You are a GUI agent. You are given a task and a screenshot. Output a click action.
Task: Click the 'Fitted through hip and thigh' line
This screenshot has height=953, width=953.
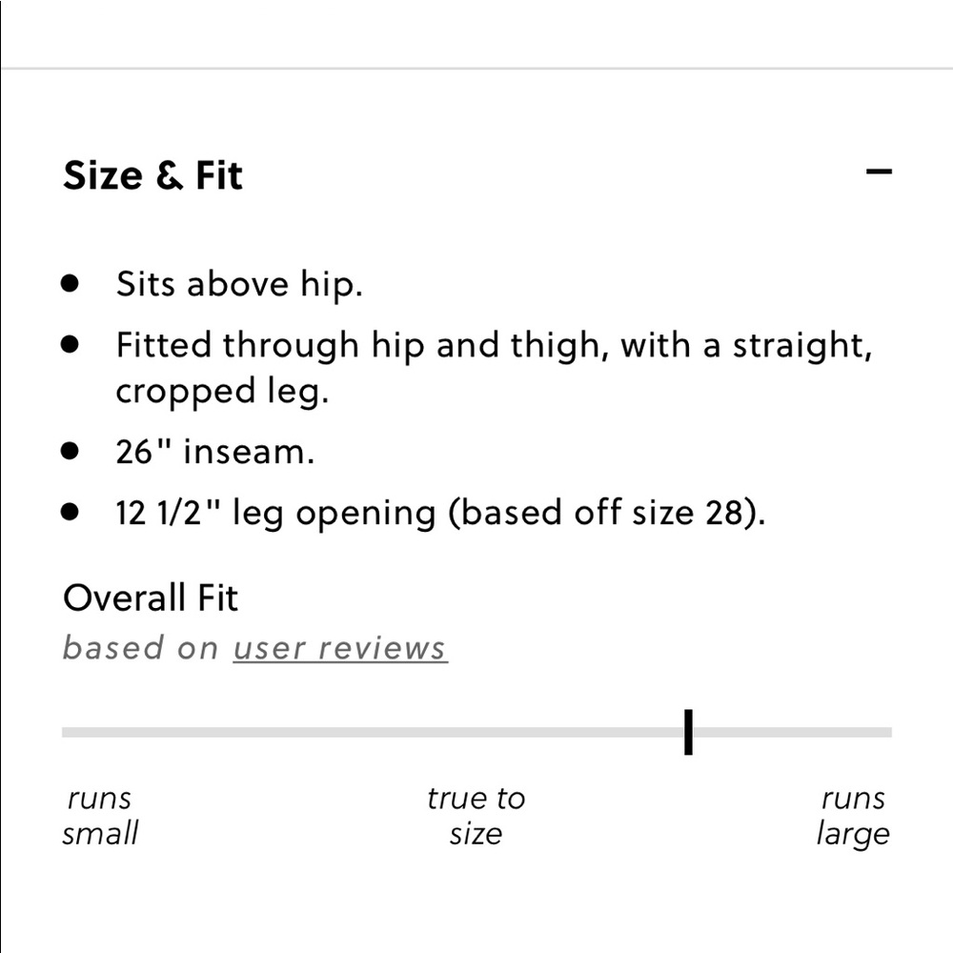[x=494, y=345]
